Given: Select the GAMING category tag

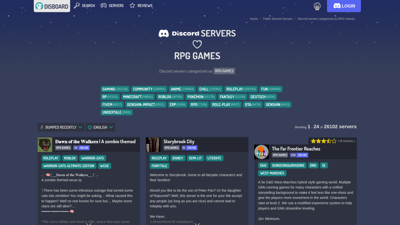Looking at the screenshot, I should [x=115, y=89].
